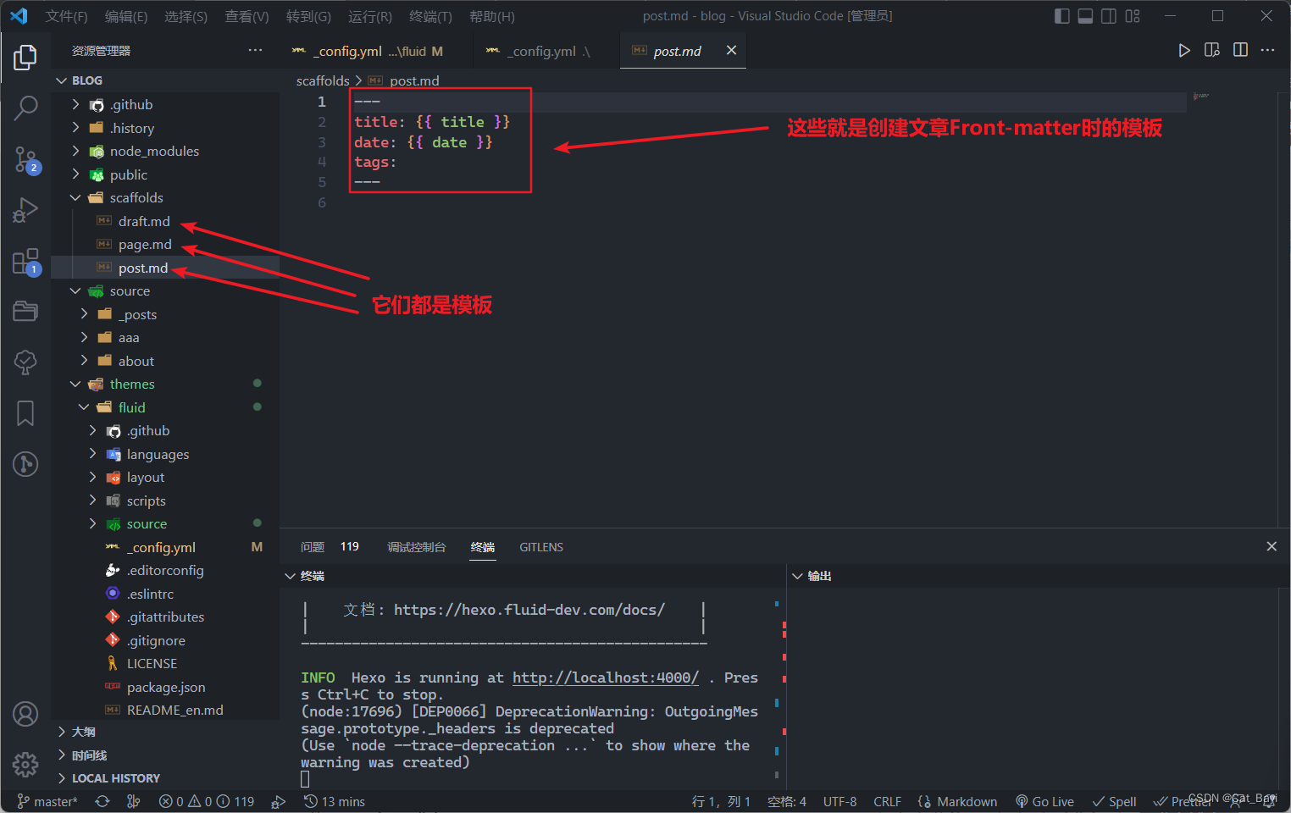This screenshot has width=1291, height=813.
Task: Open page.md in scaffolds
Action: [165, 244]
